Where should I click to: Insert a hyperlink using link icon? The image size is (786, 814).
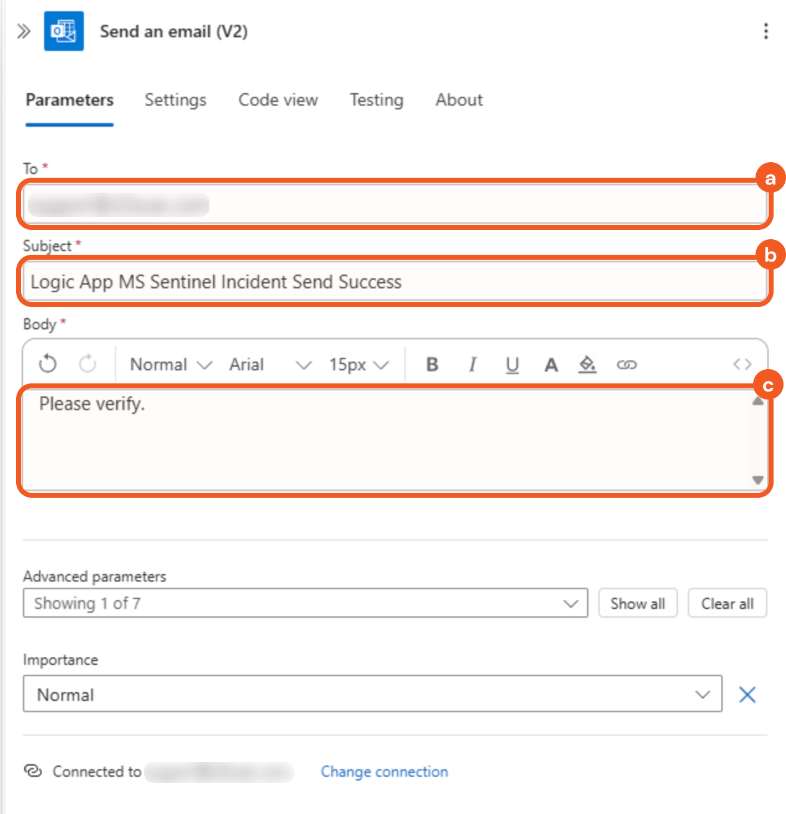[x=626, y=365]
